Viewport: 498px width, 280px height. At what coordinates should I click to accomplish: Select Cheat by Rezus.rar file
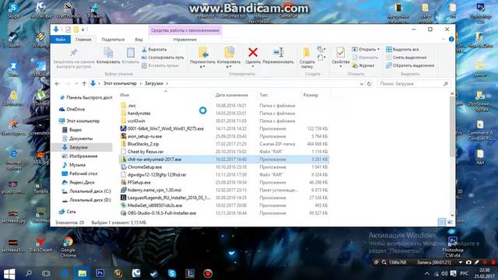146,152
